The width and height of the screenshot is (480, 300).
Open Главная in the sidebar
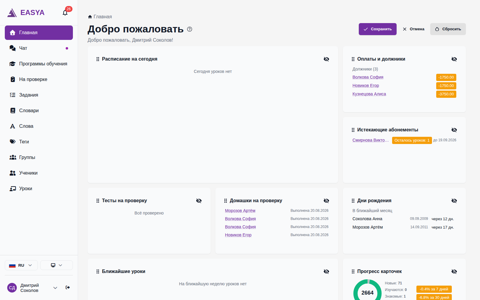point(39,33)
